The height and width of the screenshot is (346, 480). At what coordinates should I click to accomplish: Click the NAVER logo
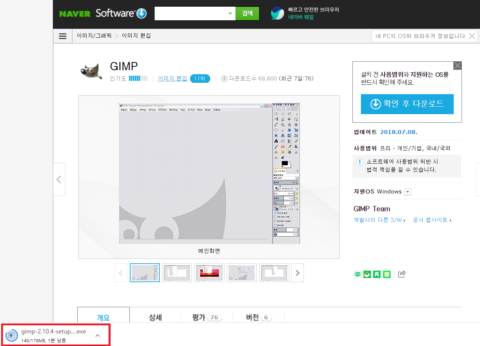point(75,14)
